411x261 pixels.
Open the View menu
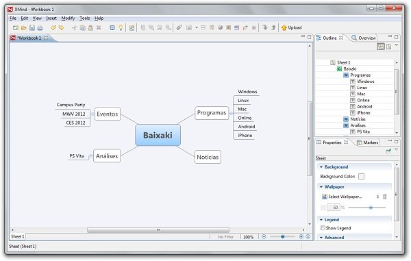pyautogui.click(x=37, y=18)
